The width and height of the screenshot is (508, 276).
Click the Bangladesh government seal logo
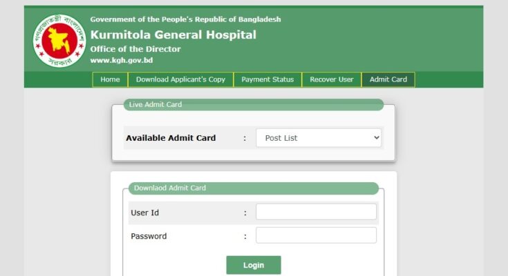(x=57, y=41)
